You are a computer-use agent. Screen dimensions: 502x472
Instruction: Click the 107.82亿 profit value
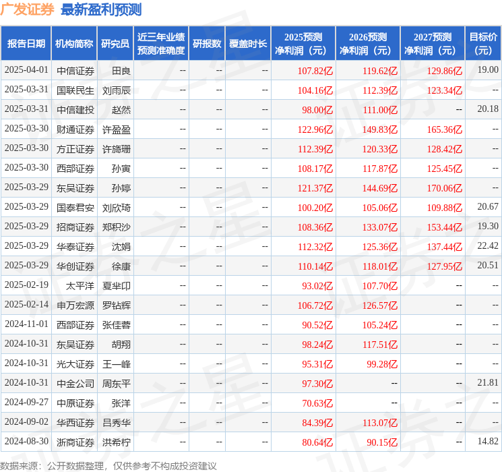point(315,71)
